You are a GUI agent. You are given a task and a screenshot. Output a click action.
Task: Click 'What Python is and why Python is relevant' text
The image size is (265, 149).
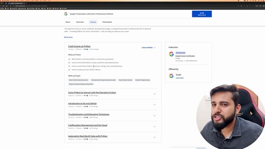[93, 59]
